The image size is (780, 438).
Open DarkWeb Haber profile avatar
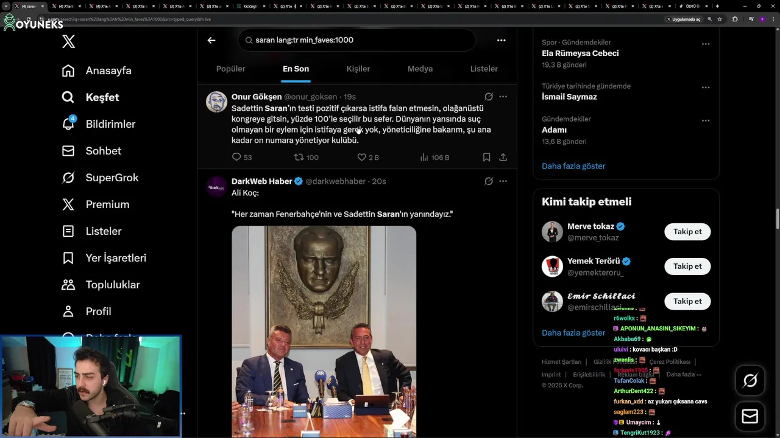217,187
